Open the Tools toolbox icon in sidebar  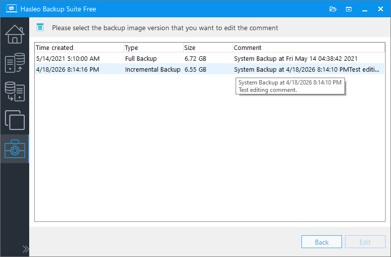click(x=15, y=149)
